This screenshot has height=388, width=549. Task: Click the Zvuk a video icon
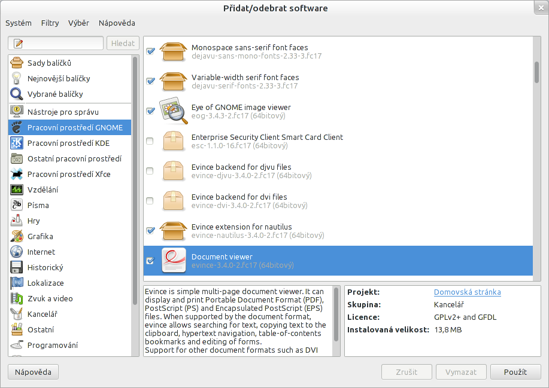(x=17, y=298)
